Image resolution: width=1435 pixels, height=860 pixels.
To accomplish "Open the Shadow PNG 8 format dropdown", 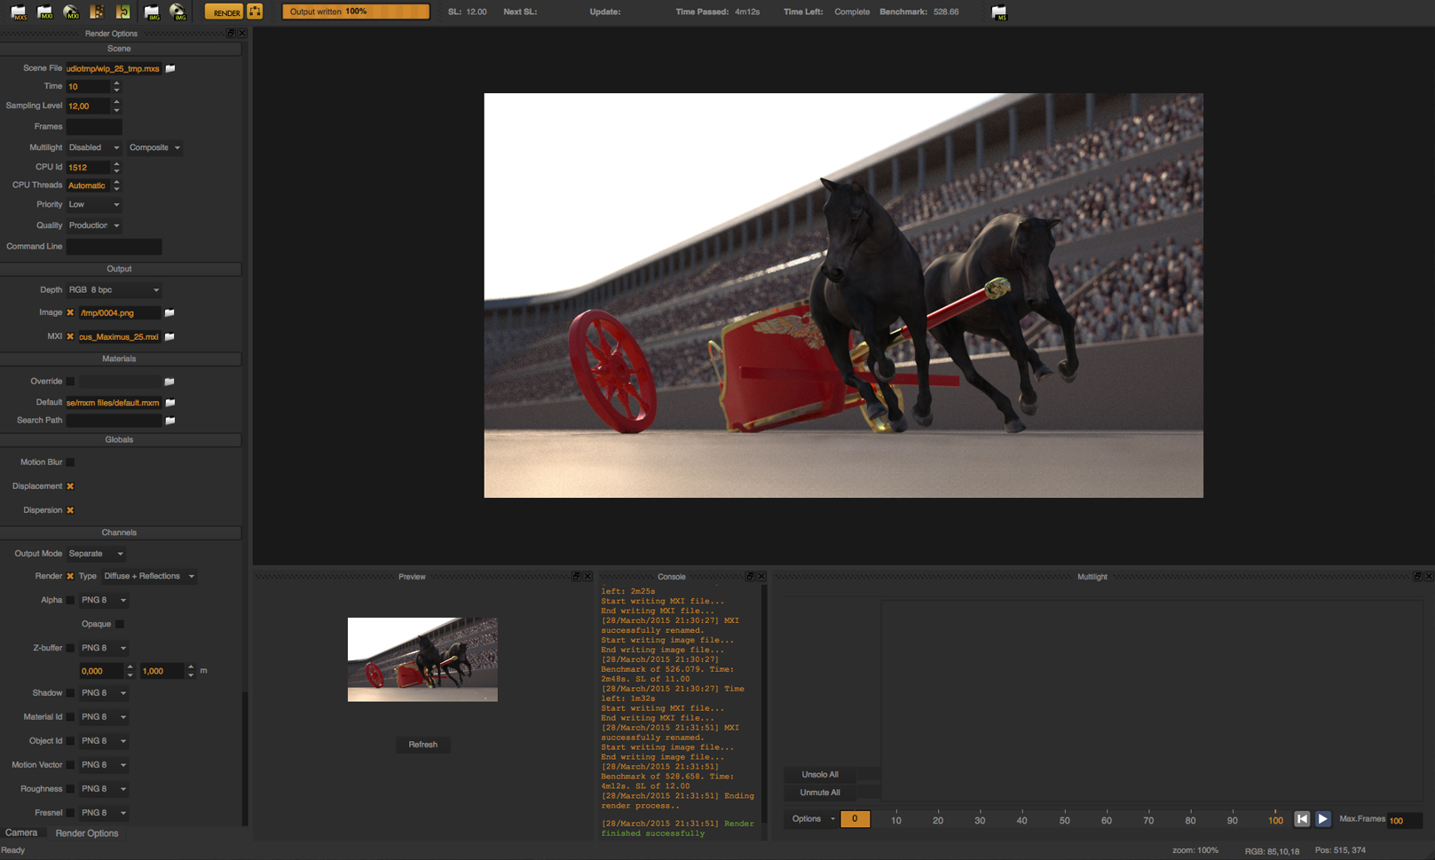I will pyautogui.click(x=104, y=693).
